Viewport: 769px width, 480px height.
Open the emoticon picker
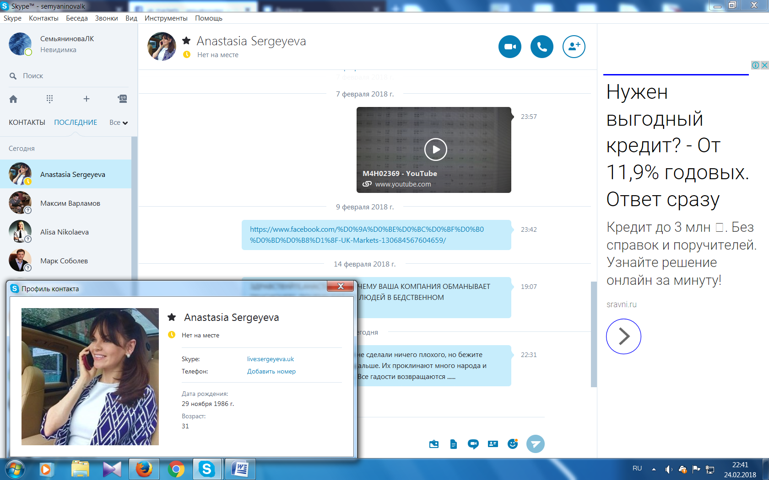click(513, 444)
